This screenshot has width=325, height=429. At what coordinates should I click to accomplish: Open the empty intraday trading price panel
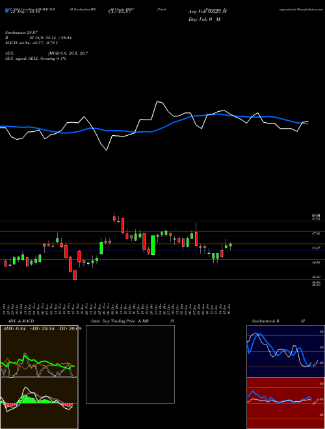pyautogui.click(x=130, y=364)
